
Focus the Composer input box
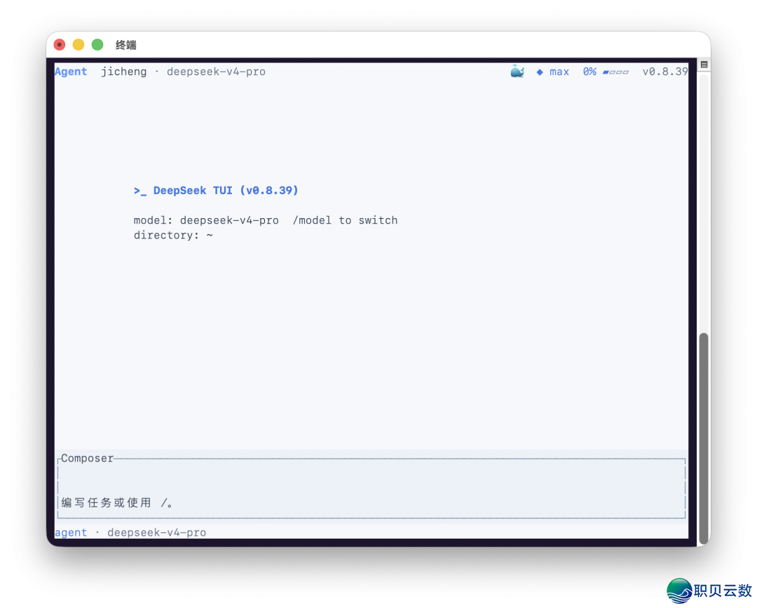coord(371,488)
